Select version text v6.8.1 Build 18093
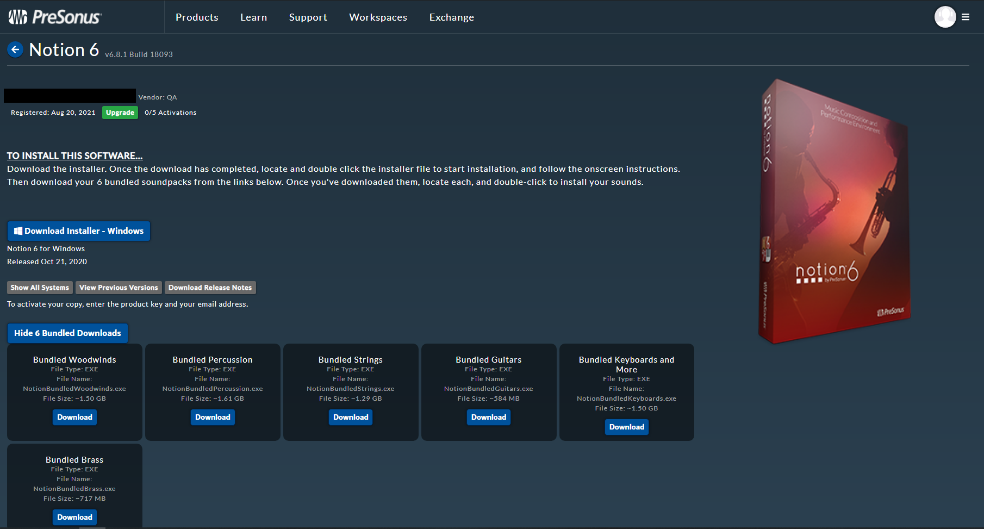The image size is (984, 529). 139,54
